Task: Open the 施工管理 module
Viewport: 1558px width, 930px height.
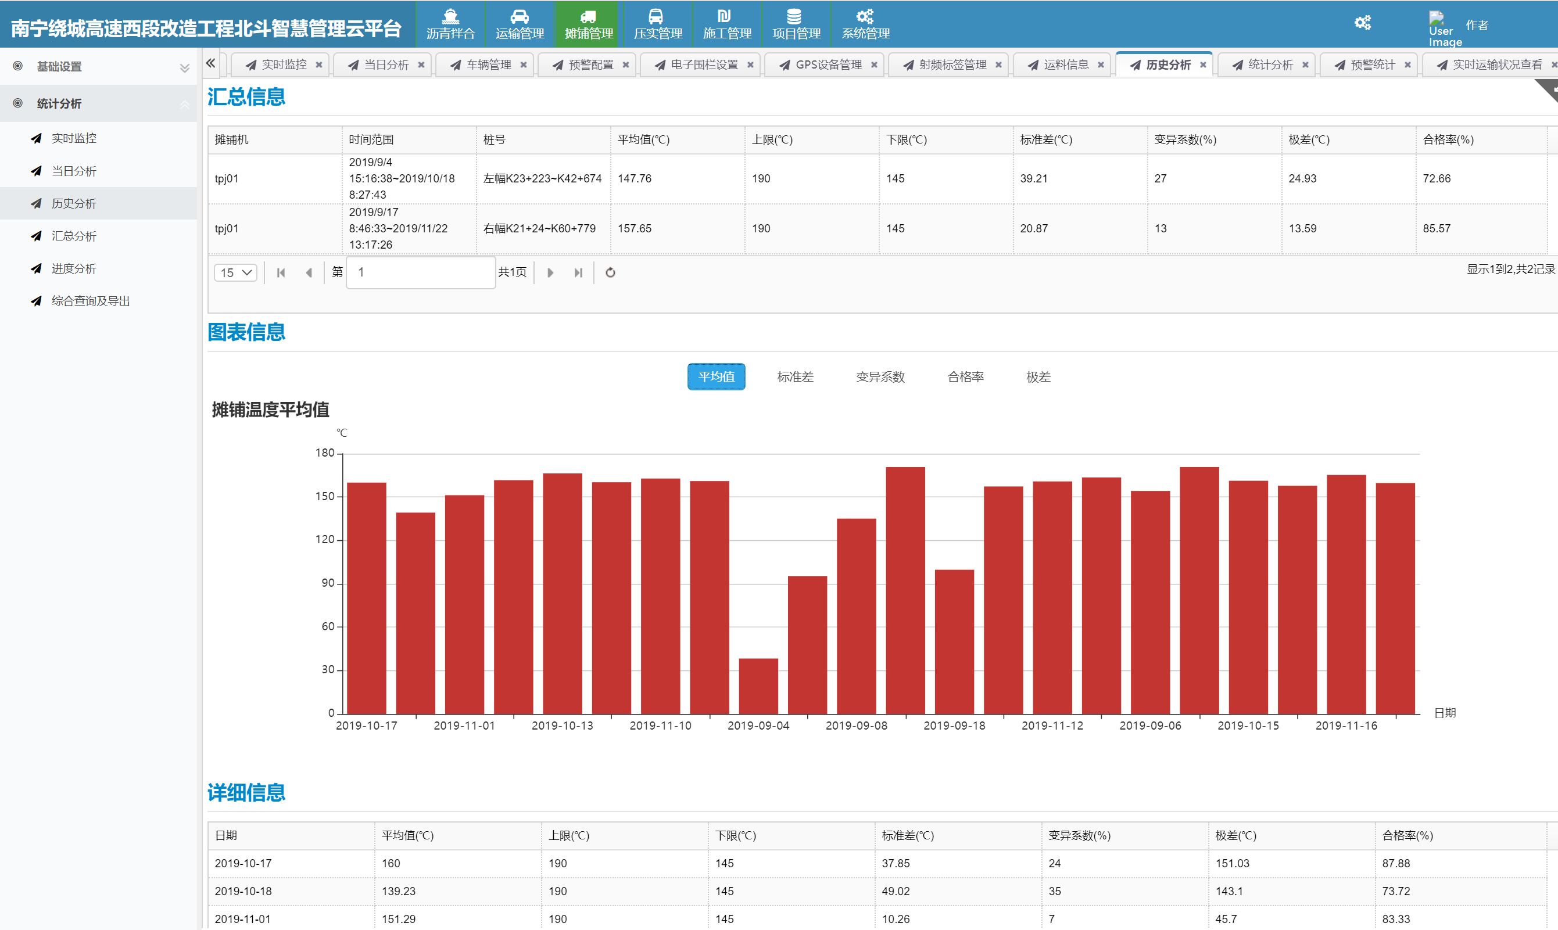Action: (x=726, y=24)
